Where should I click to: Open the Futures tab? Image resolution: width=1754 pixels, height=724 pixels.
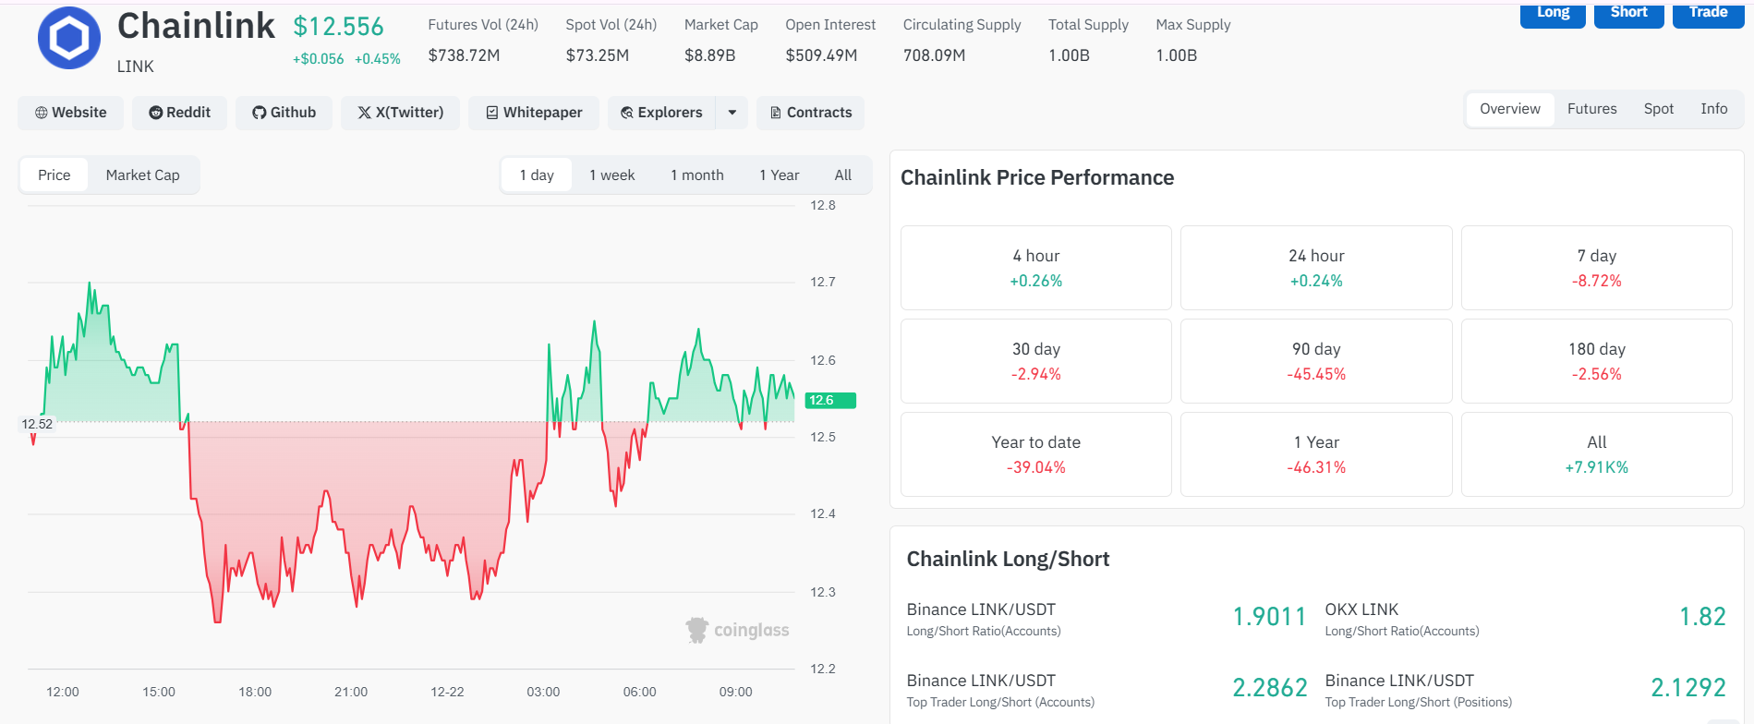(x=1591, y=109)
